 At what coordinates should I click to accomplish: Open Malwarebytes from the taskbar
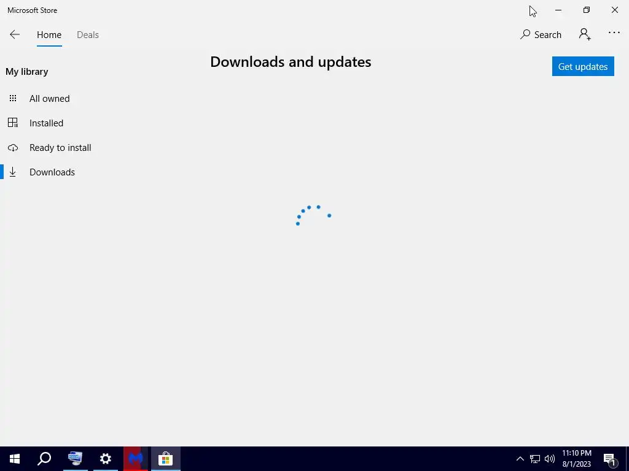pos(136,459)
